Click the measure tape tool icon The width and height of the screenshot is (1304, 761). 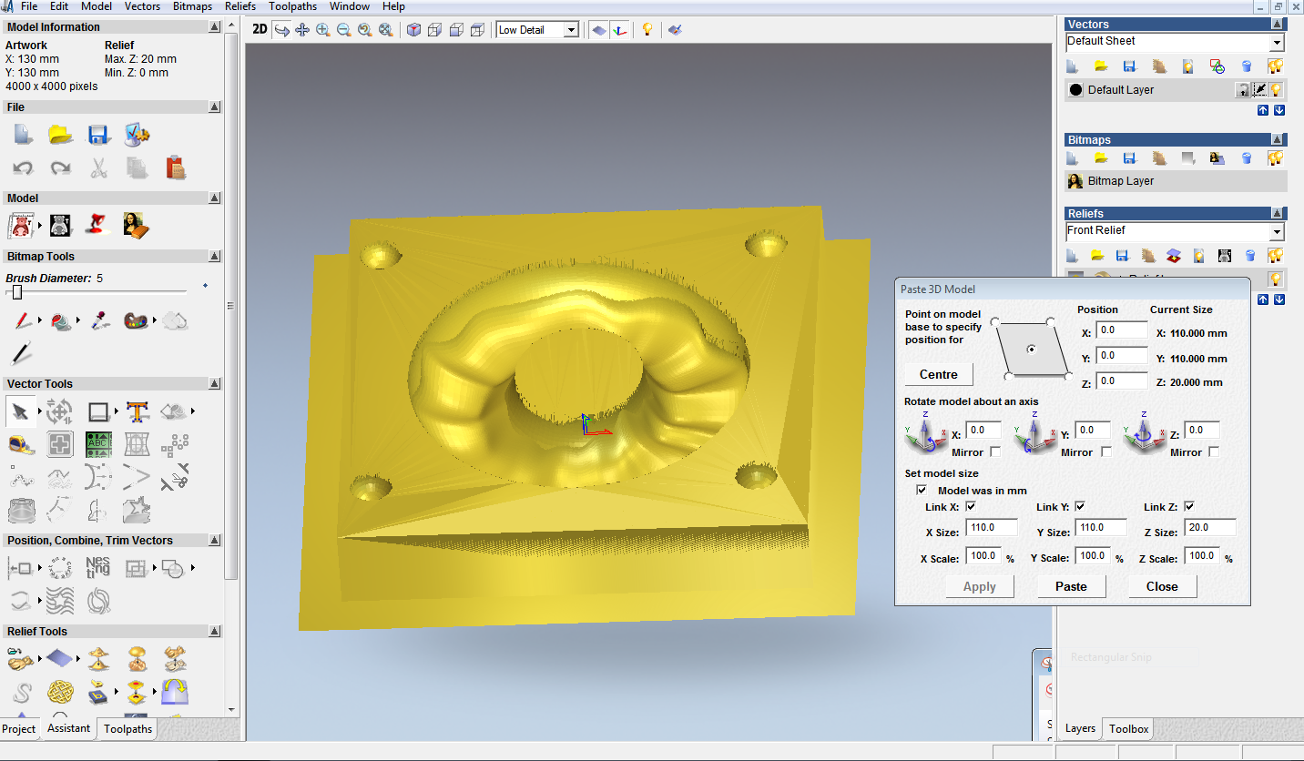click(x=21, y=445)
